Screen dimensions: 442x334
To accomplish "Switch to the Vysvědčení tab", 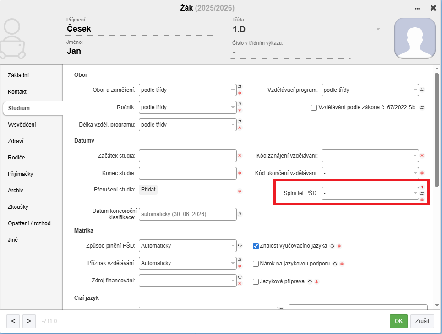I will point(22,125).
